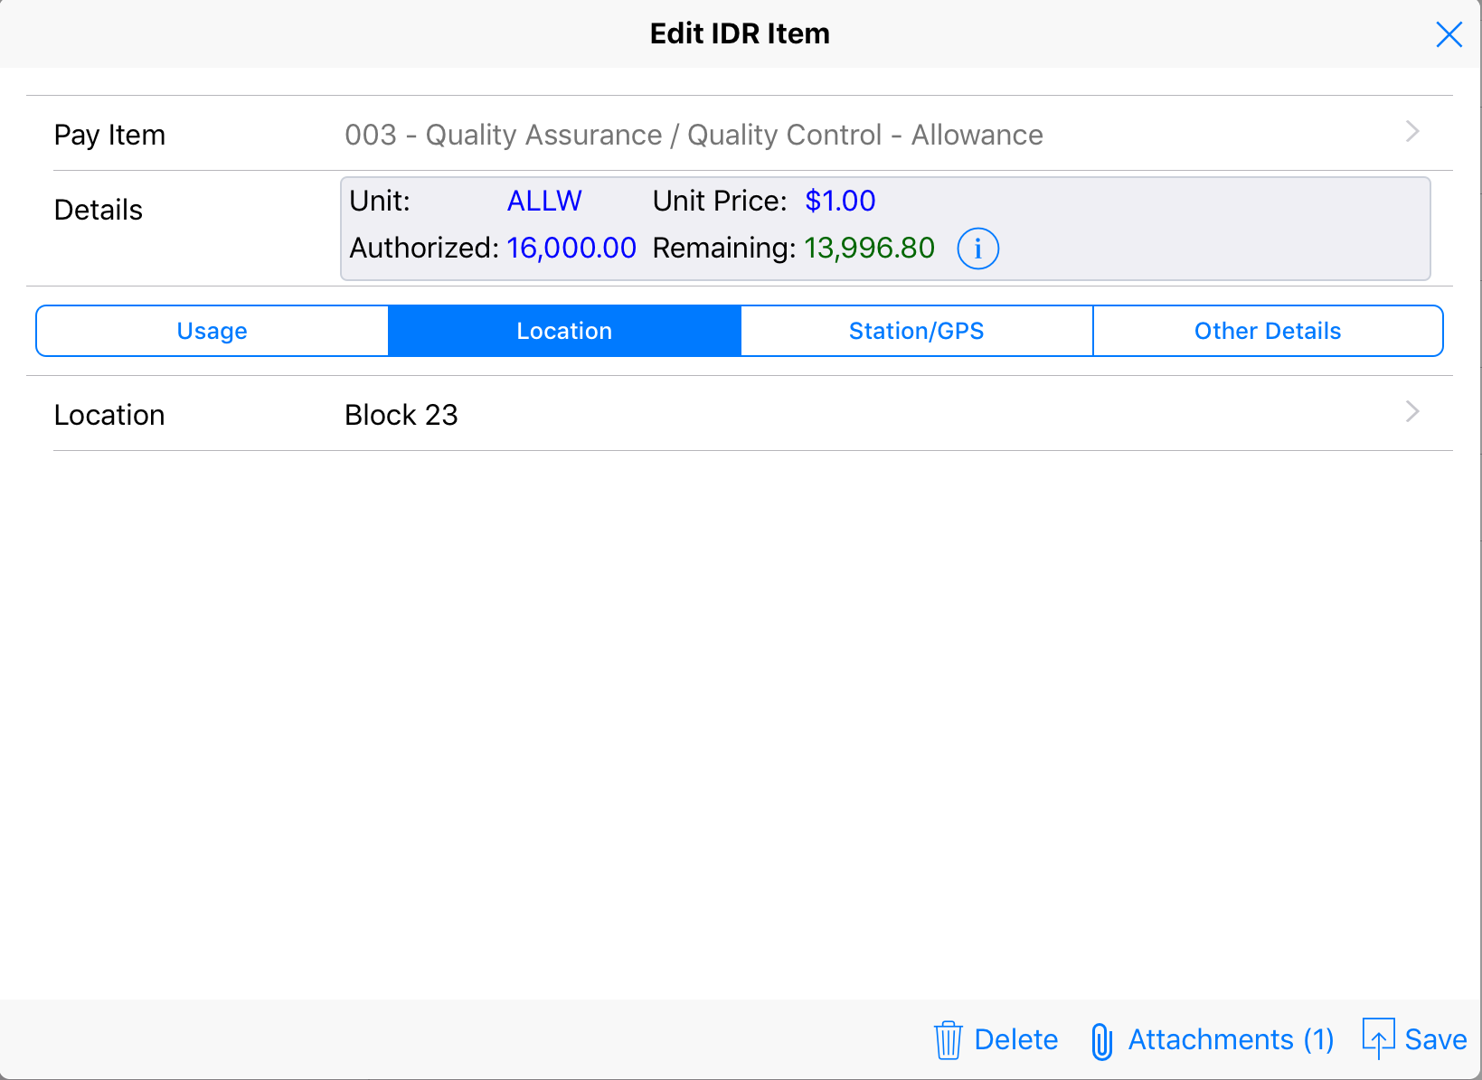Click the Save upload arrow icon
This screenshot has height=1080, width=1482.
pos(1378,1038)
